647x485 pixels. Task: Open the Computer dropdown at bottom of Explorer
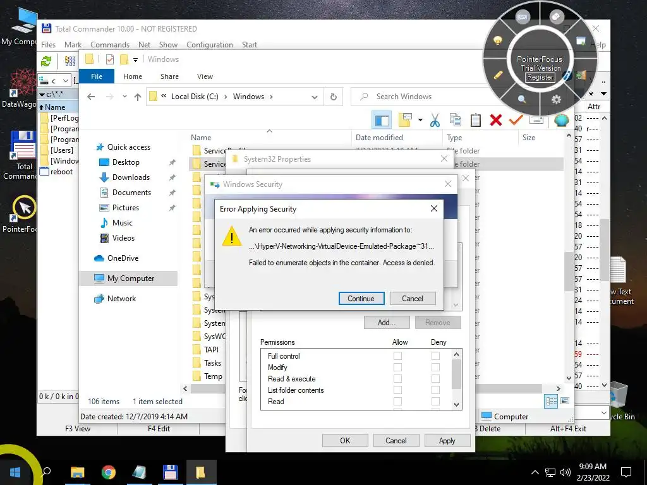pyautogui.click(x=603, y=412)
